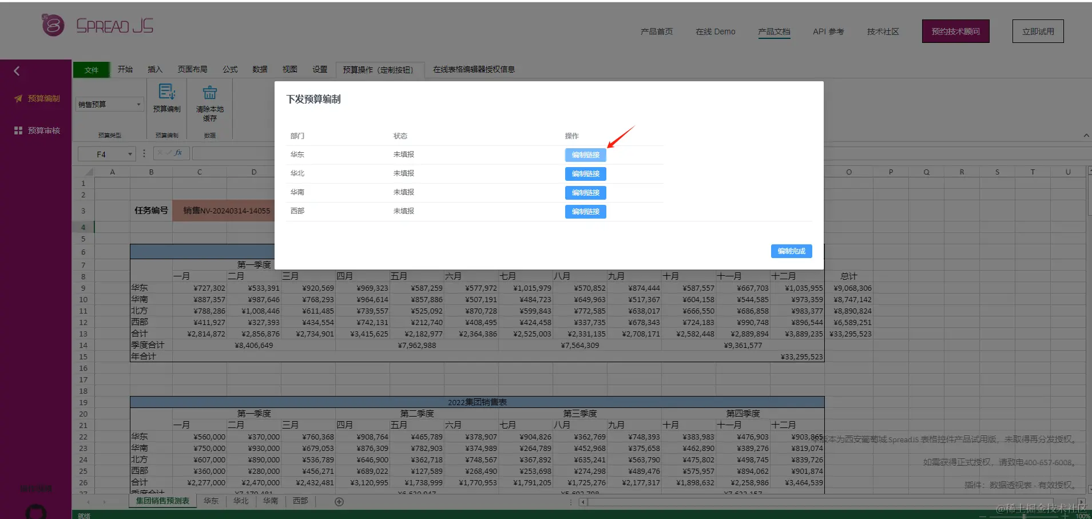Click 编制链接 button for 华北
Image resolution: width=1092 pixels, height=519 pixels.
(x=586, y=174)
